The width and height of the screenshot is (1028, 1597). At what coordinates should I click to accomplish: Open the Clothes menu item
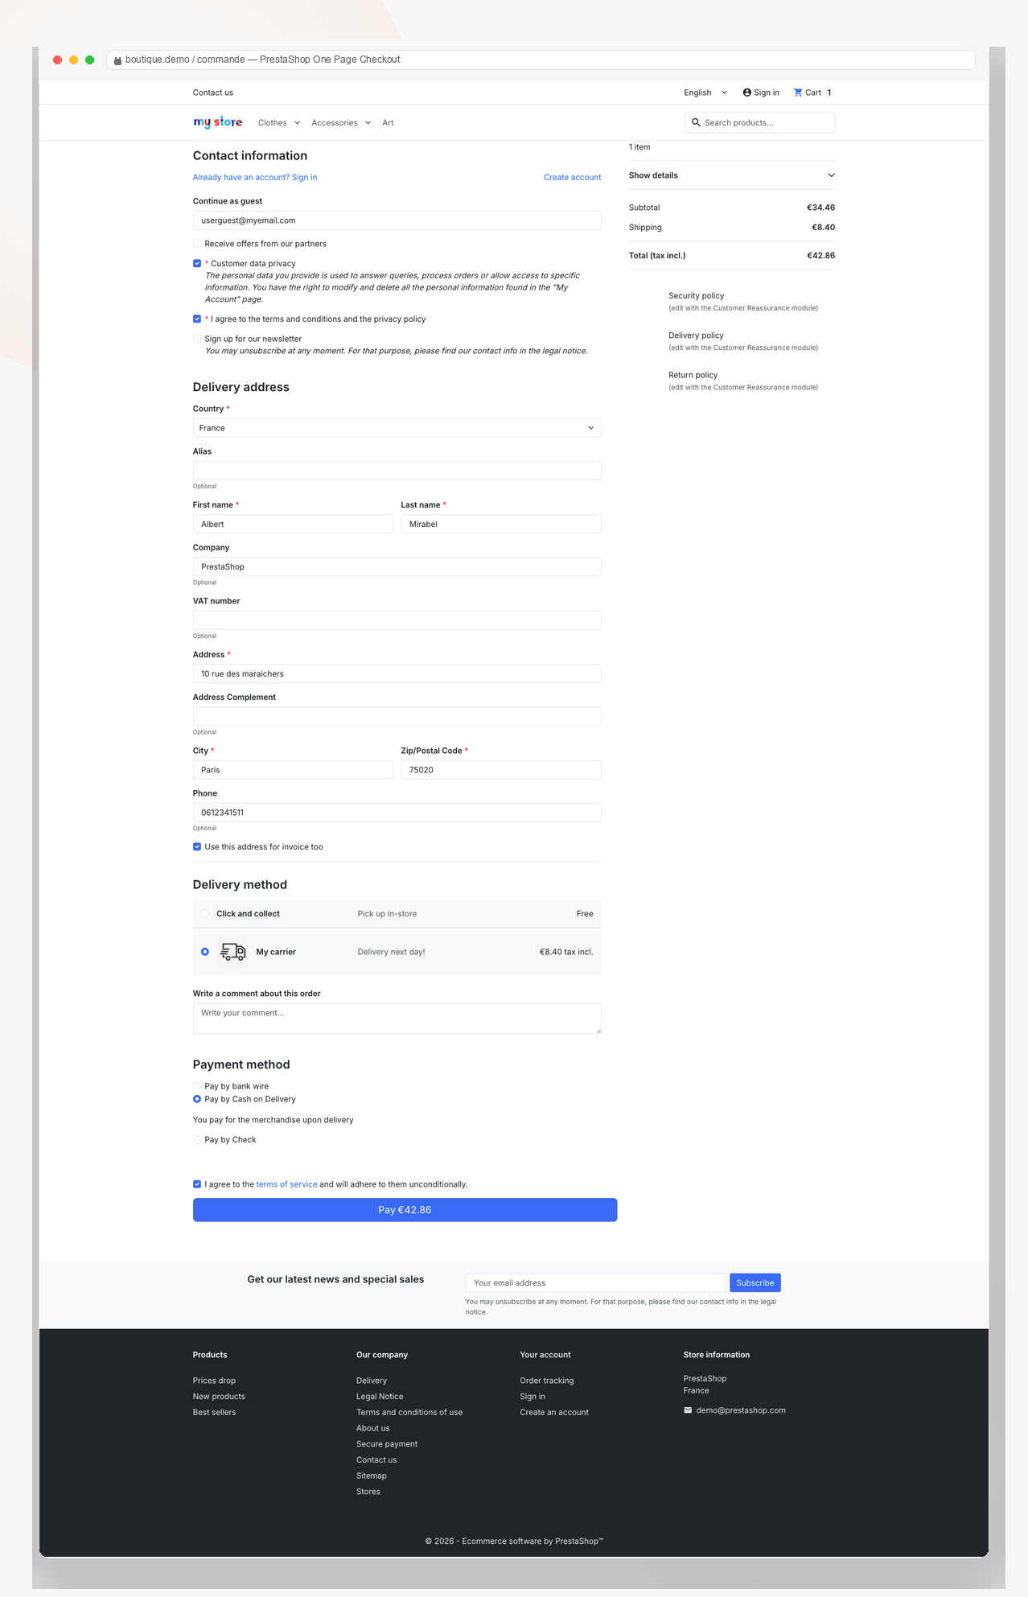click(273, 123)
